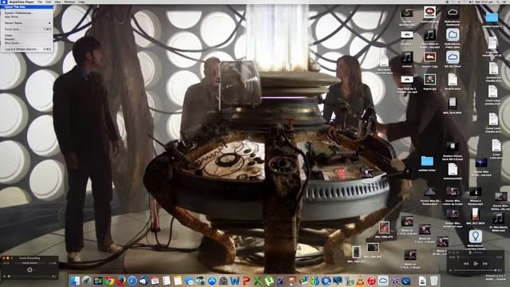Open Messages speech bubble in Dock
The height and width of the screenshot is (287, 510).
(189, 281)
